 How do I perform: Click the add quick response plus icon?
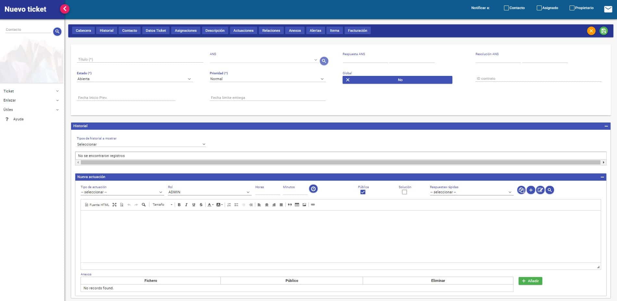[x=531, y=190]
